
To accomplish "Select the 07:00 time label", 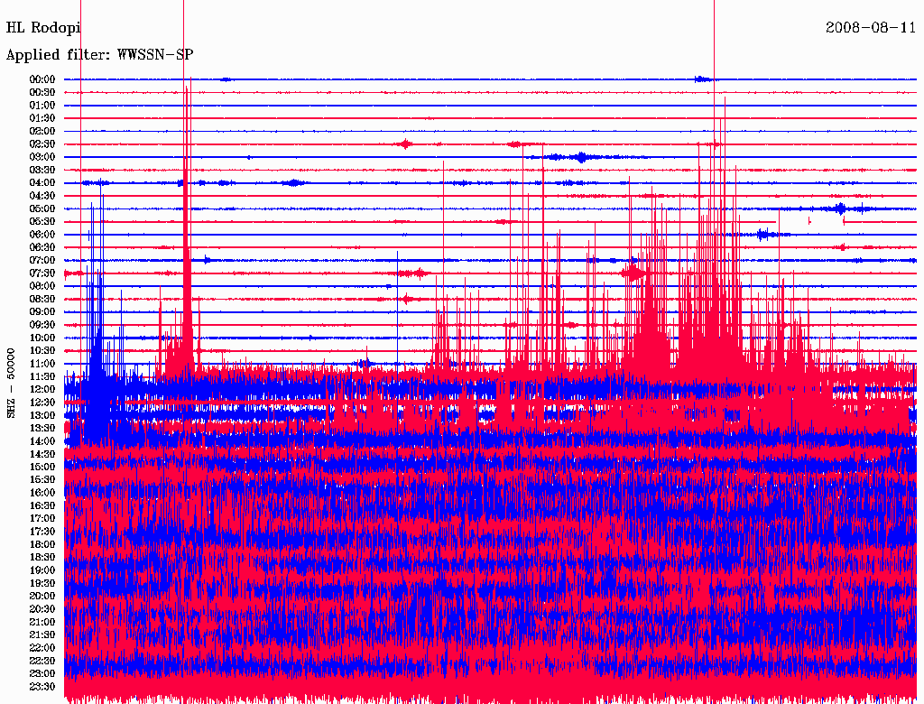I will point(42,261).
